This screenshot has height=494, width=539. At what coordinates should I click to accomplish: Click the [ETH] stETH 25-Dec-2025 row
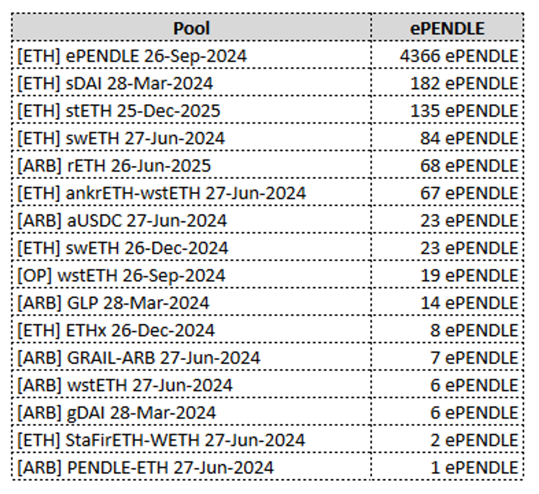pos(119,111)
